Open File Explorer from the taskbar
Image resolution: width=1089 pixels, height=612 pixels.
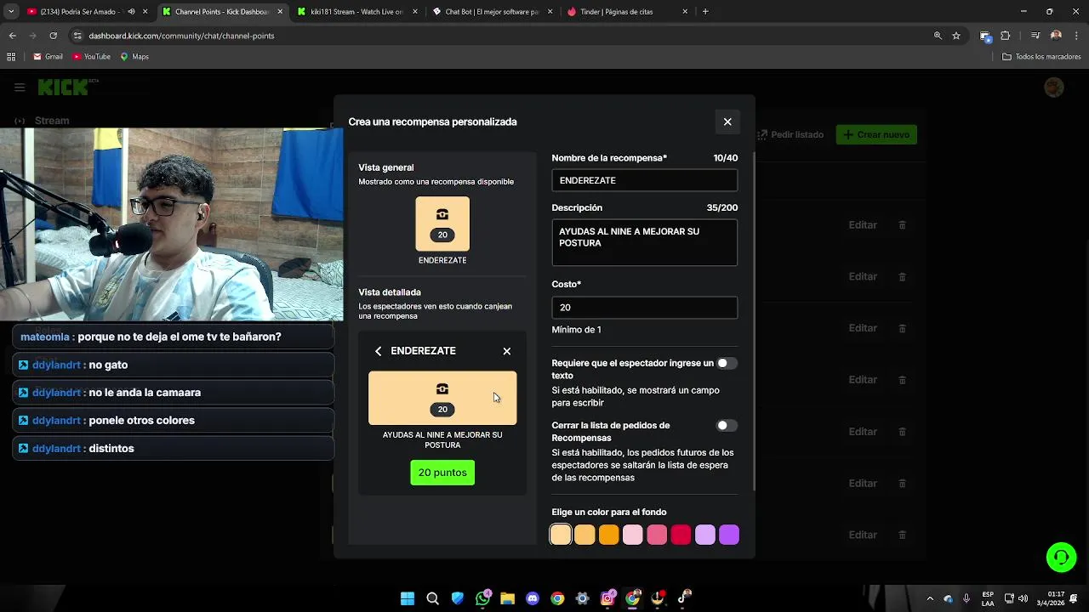[x=508, y=598]
